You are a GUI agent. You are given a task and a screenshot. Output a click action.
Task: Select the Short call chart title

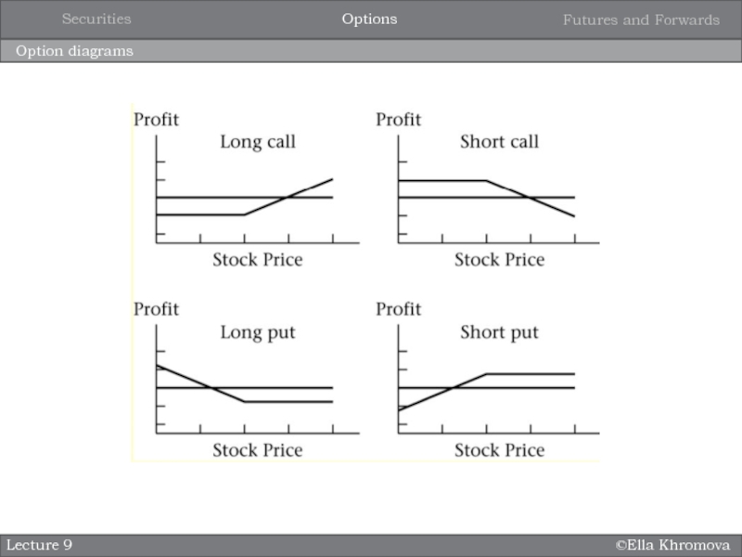(499, 142)
